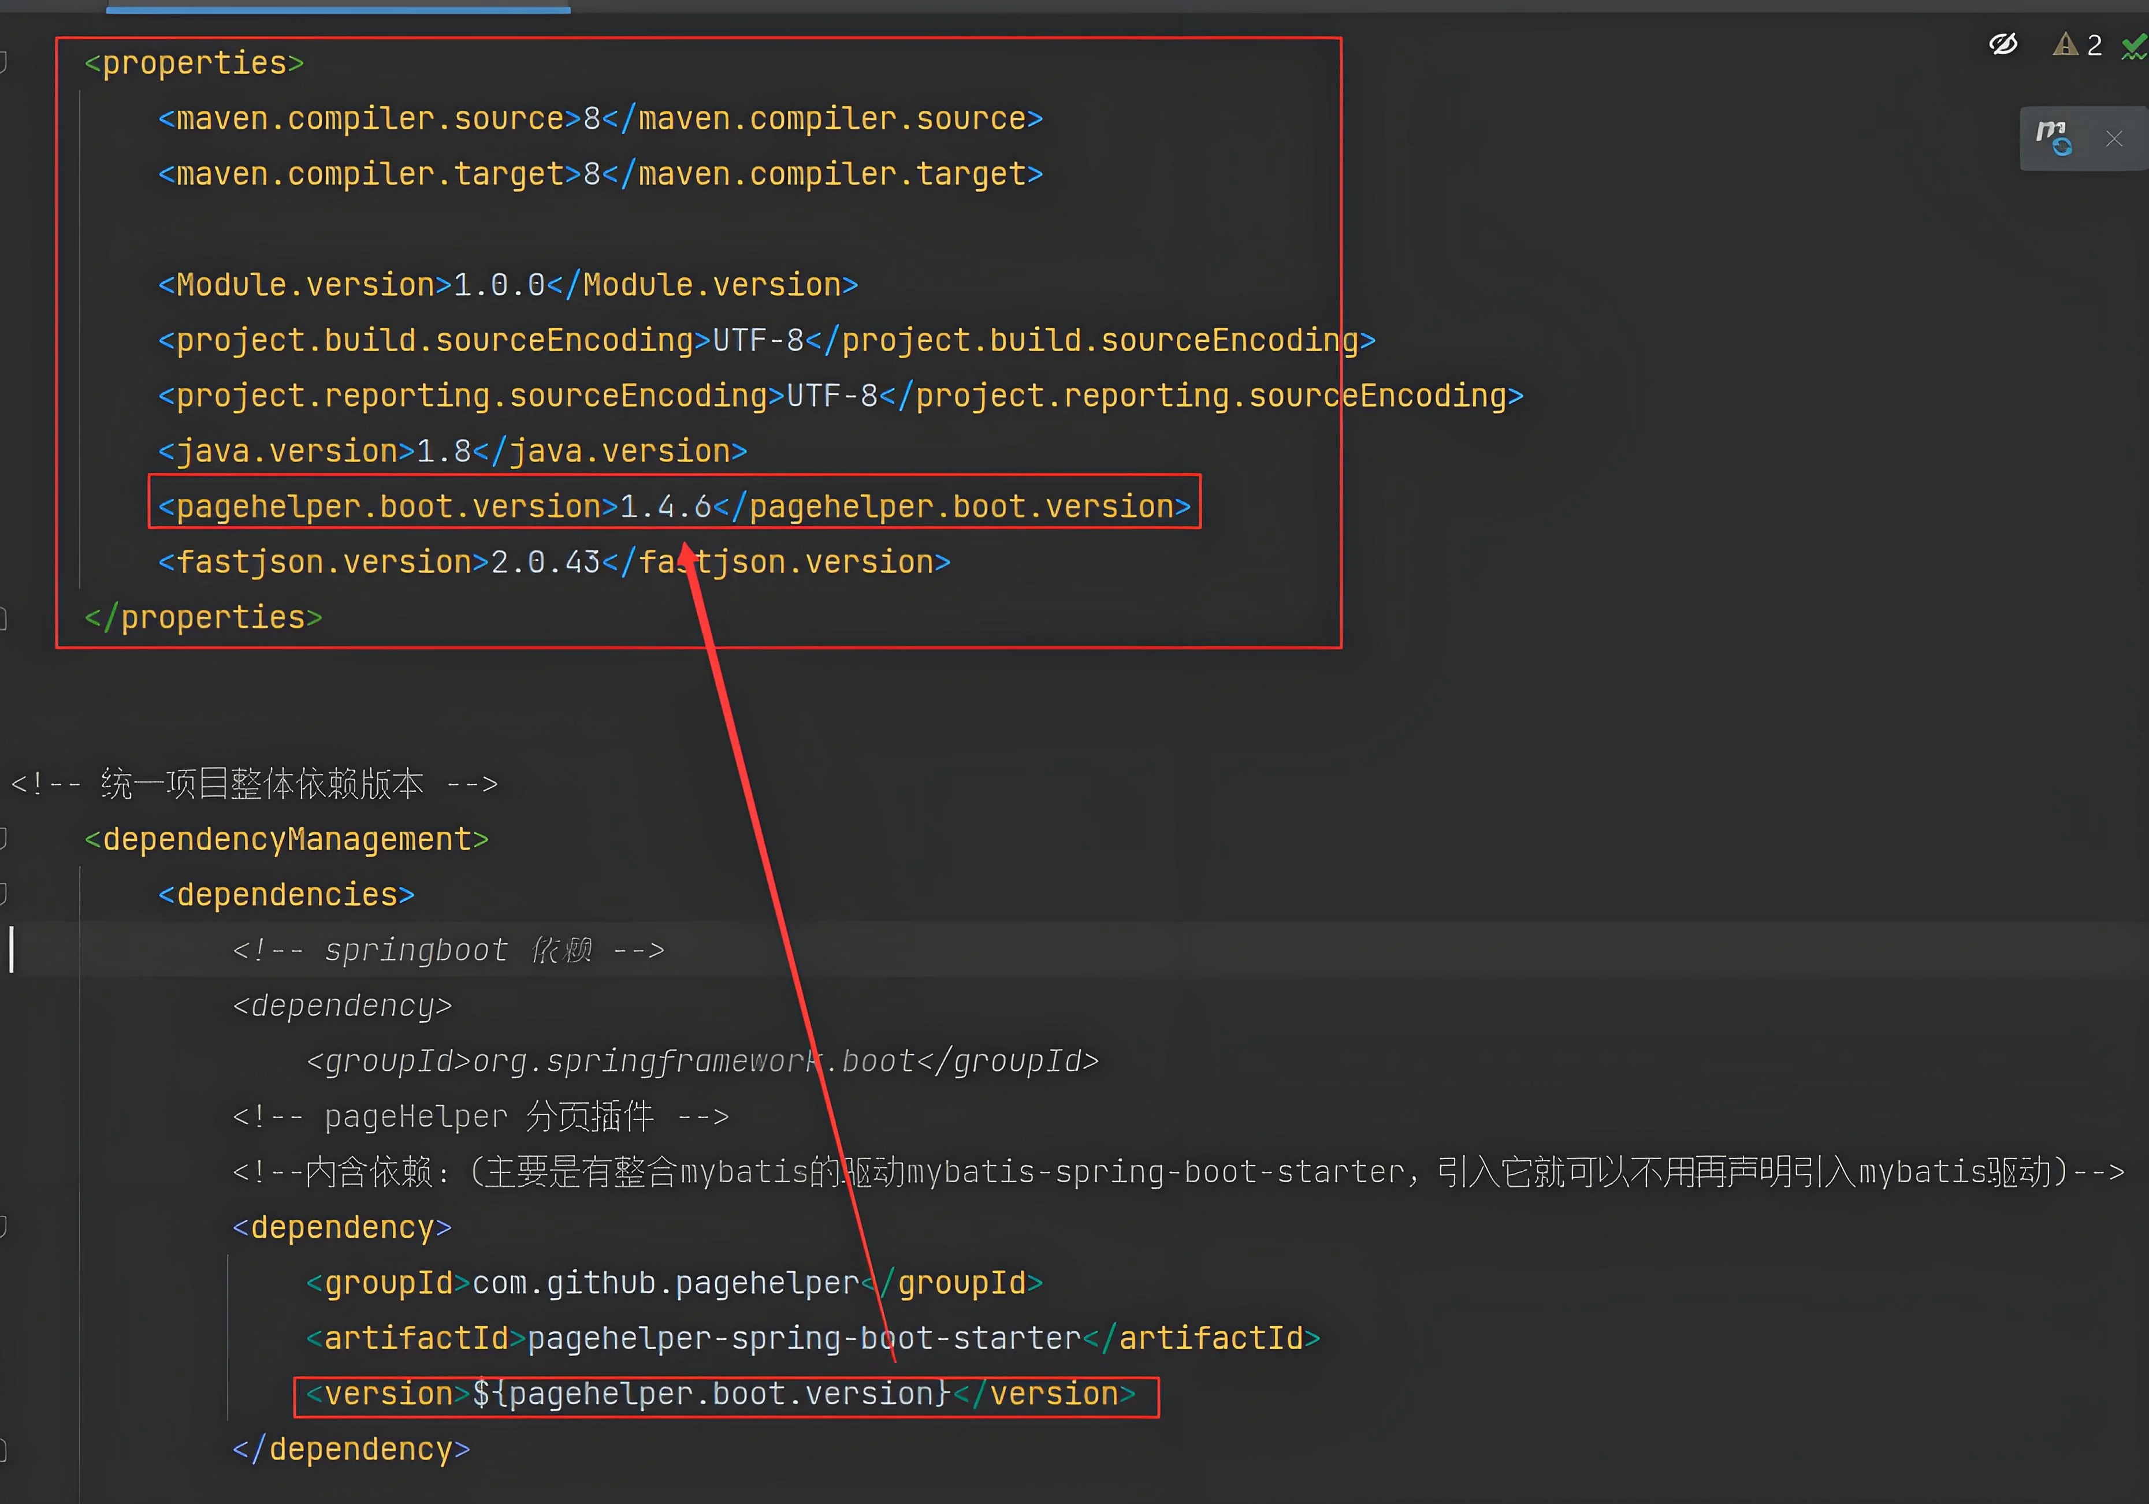Click the yellow warning triangle indicator

pos(2065,44)
